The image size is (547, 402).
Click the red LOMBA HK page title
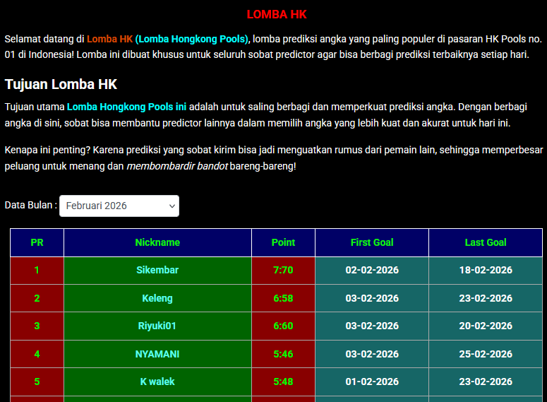[277, 14]
